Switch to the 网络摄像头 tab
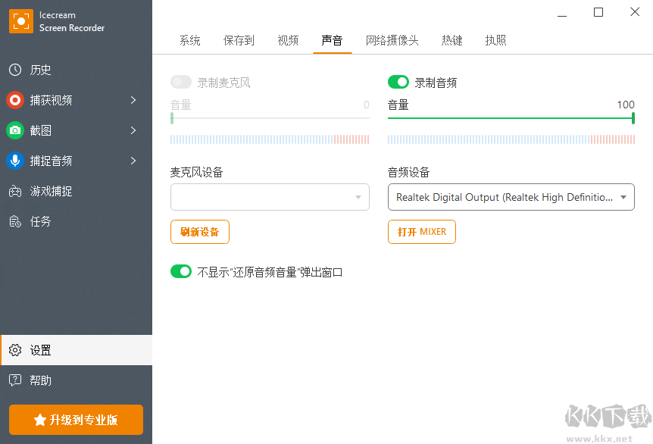653x444 pixels. (392, 40)
